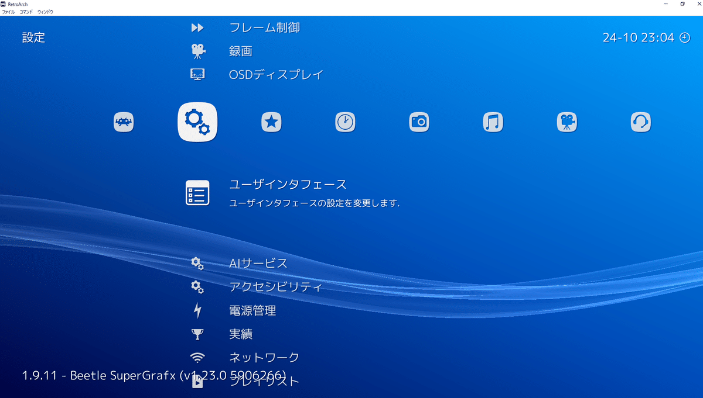This screenshot has height=398, width=703.
Task: Click the アクセシビリティ gears icon
Action: tap(197, 287)
